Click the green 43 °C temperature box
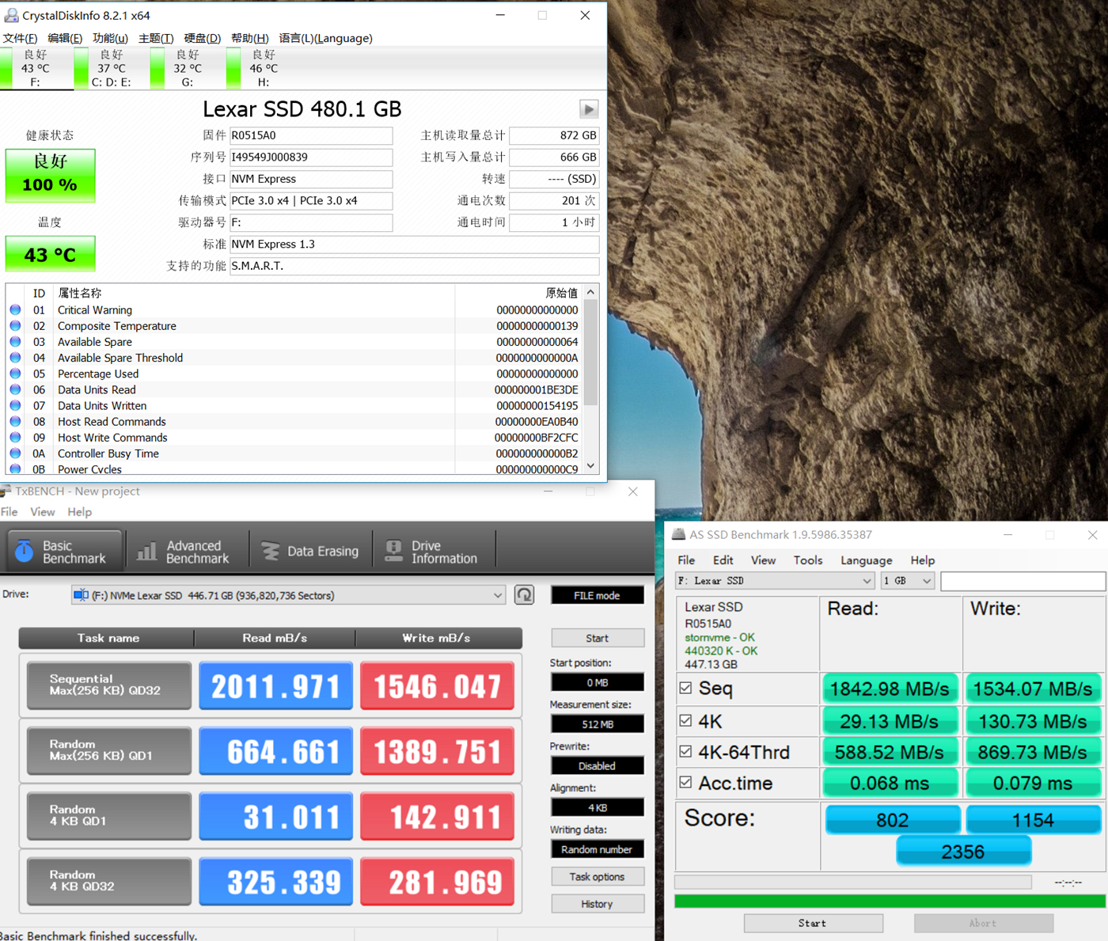The image size is (1108, 941). 50,255
